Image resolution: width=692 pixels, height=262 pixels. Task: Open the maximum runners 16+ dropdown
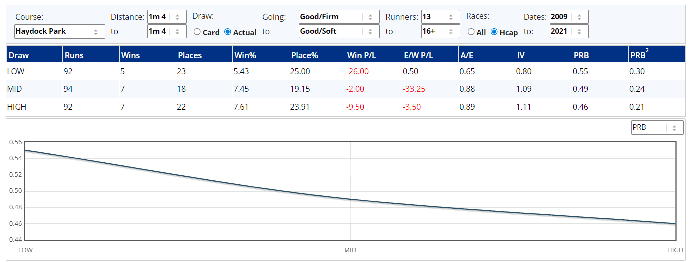point(440,31)
